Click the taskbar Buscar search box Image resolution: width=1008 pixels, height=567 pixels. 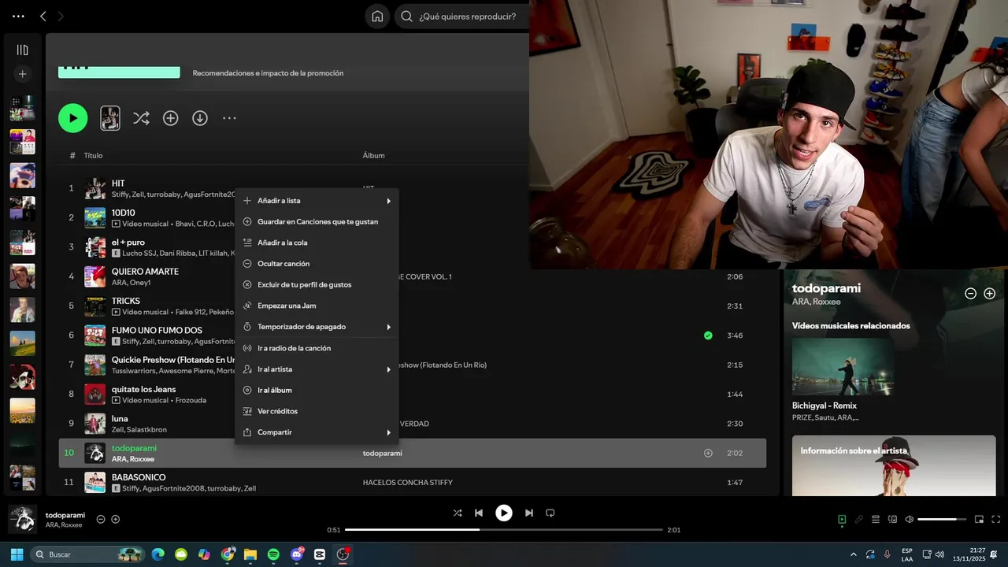pos(87,554)
